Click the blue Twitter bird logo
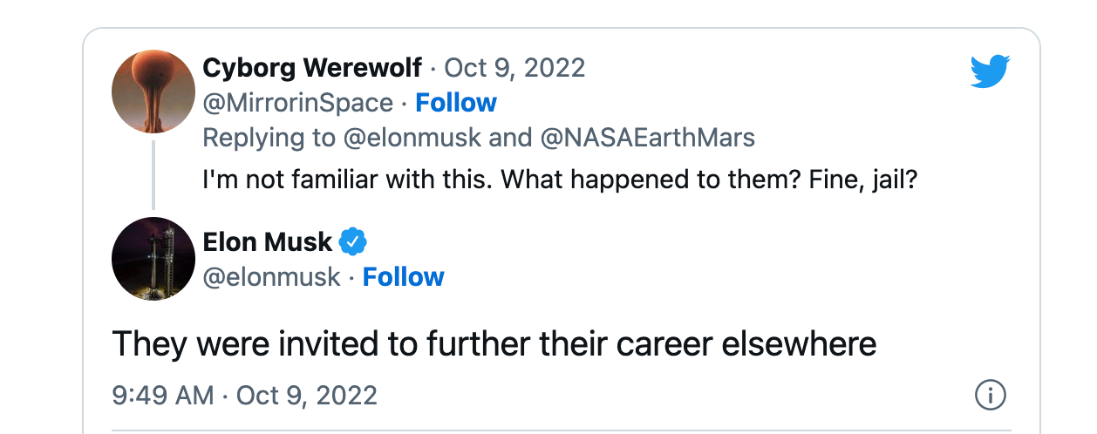Viewport: 1097px width, 434px height. (990, 71)
